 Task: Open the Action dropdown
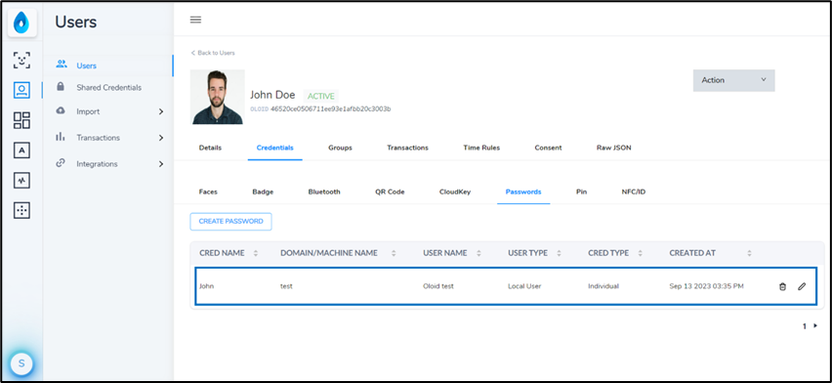733,80
